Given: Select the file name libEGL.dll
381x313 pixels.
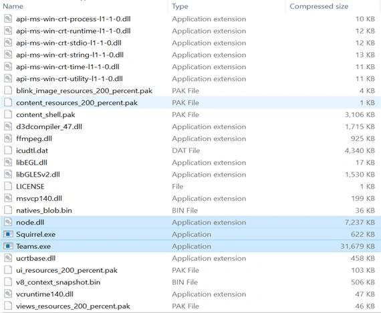Looking at the screenshot, I should click(31, 163).
